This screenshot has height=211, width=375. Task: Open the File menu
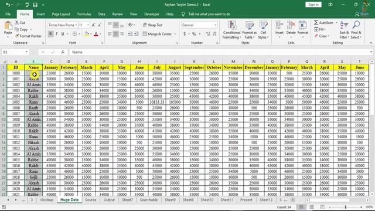(8, 14)
